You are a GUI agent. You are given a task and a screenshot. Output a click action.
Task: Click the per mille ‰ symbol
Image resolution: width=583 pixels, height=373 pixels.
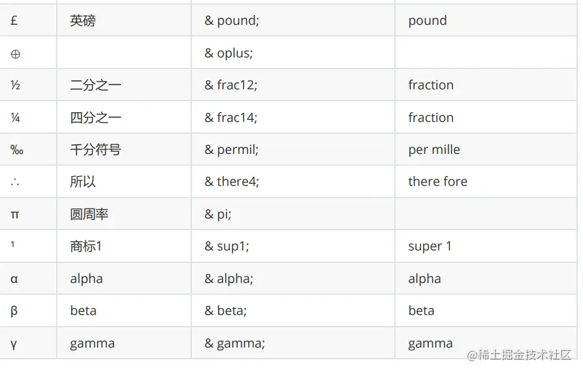16,150
